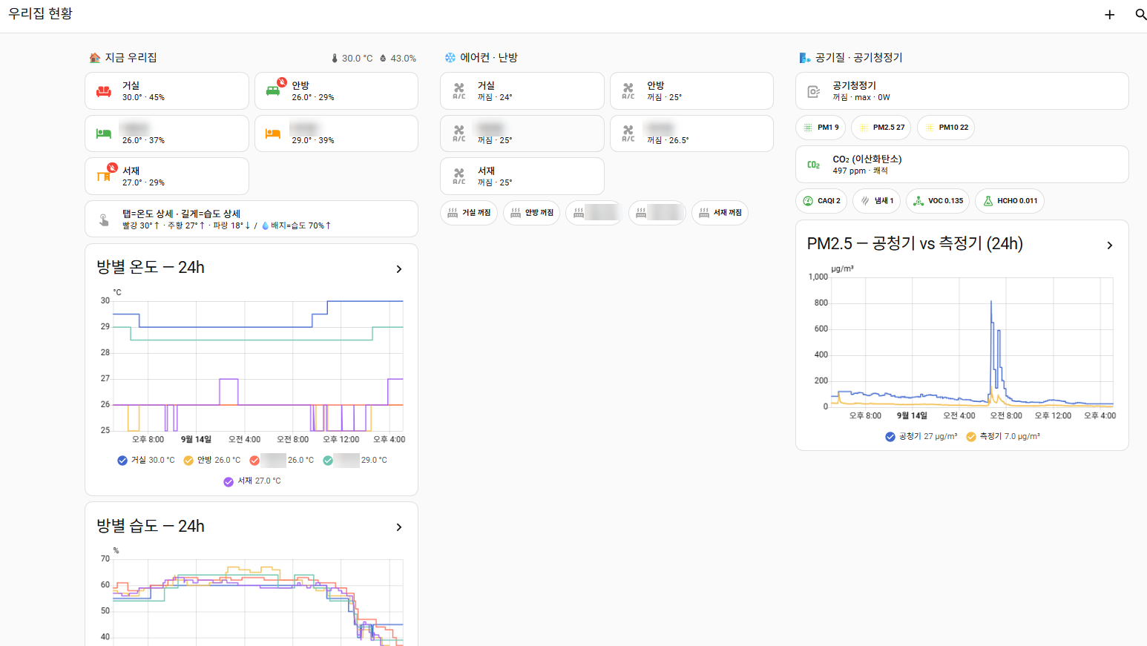Click the snowflake icon beside 에어컨 · 난방

[x=450, y=58]
